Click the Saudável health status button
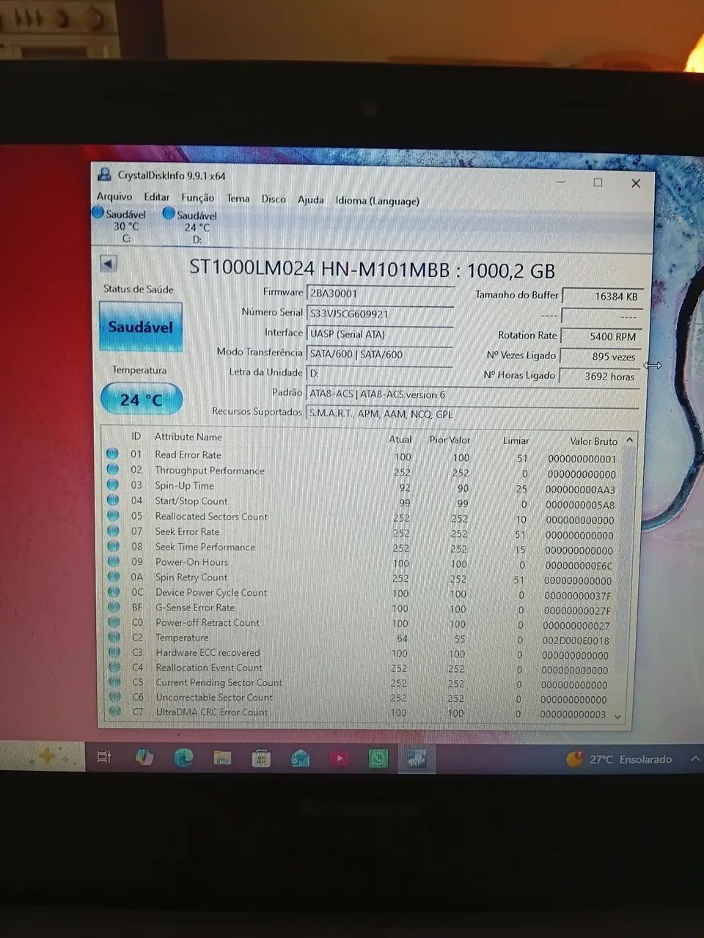This screenshot has height=938, width=704. 141,327
